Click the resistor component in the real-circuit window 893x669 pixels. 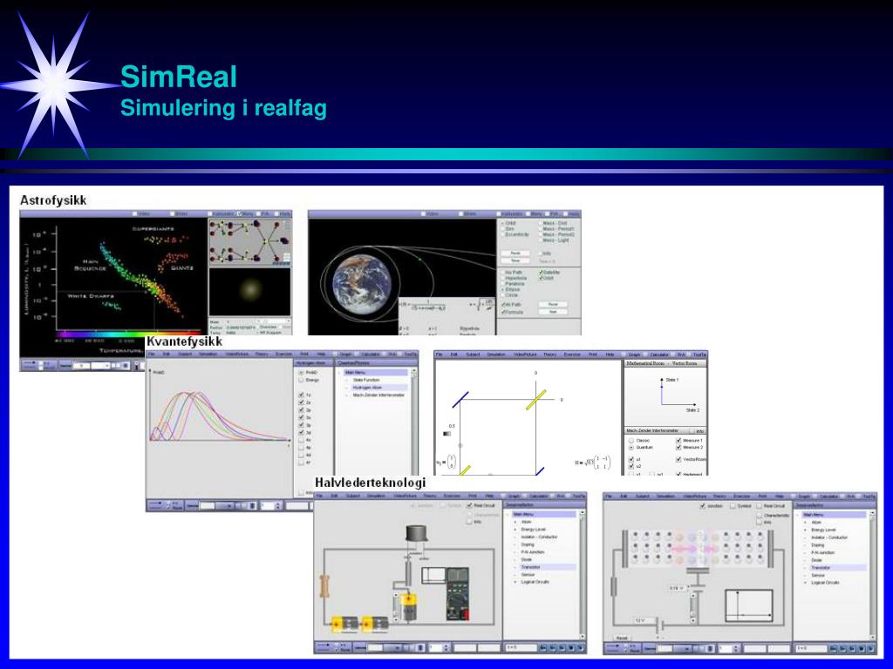324,586
